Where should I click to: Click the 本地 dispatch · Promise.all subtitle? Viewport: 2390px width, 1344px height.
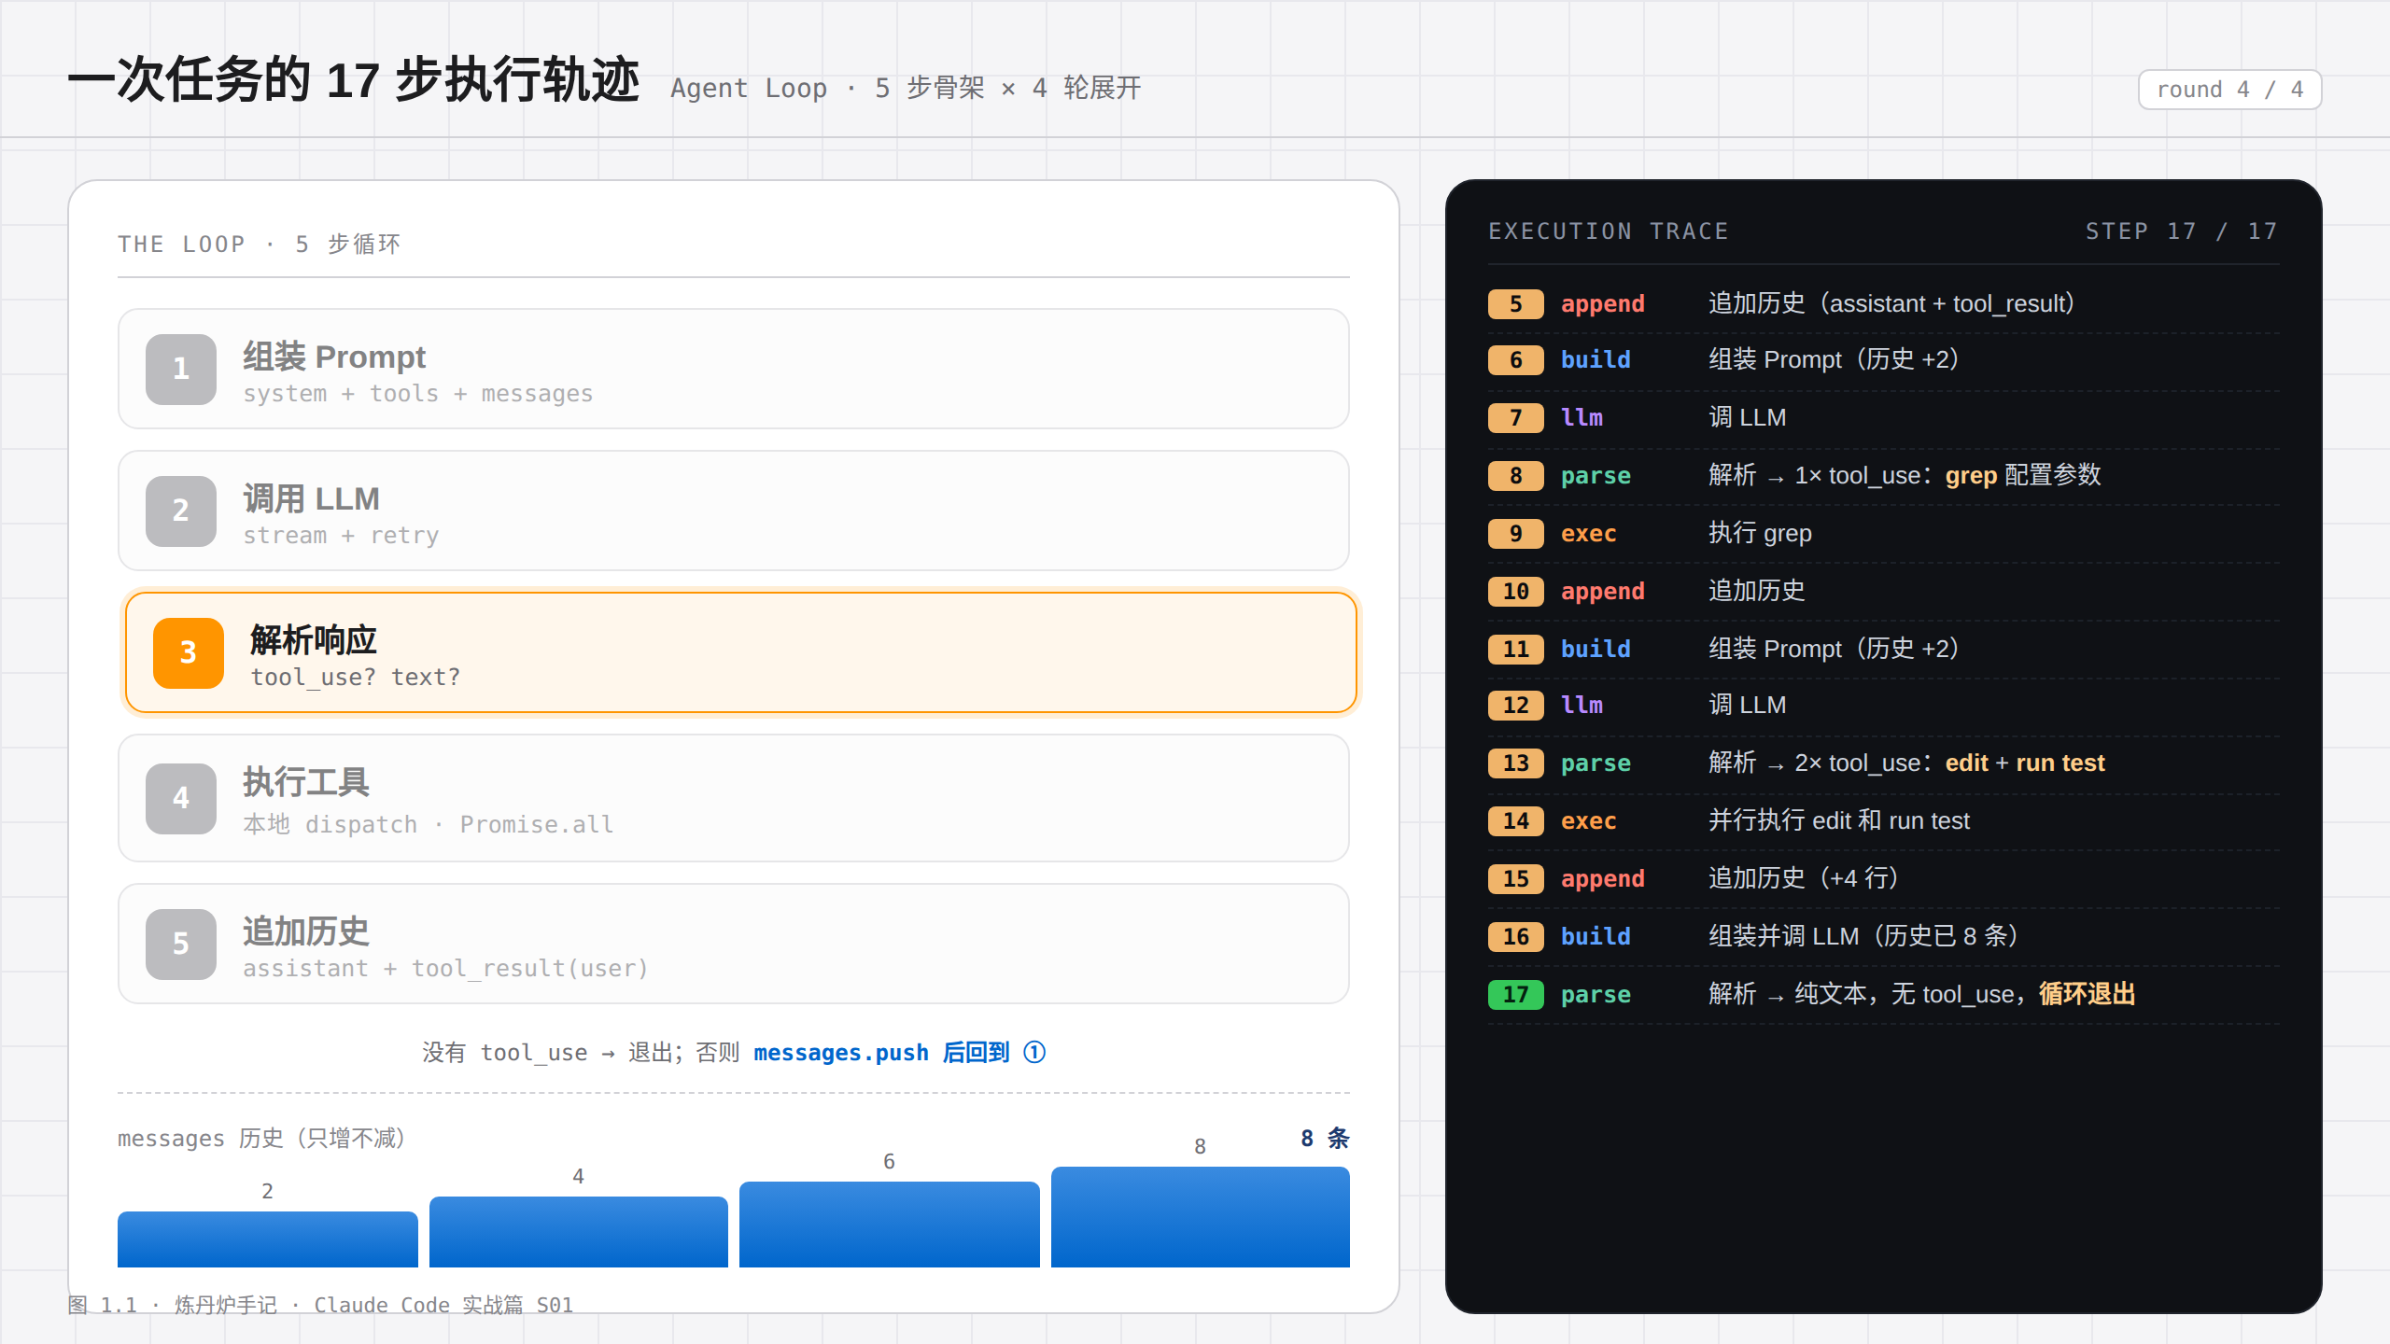[429, 825]
